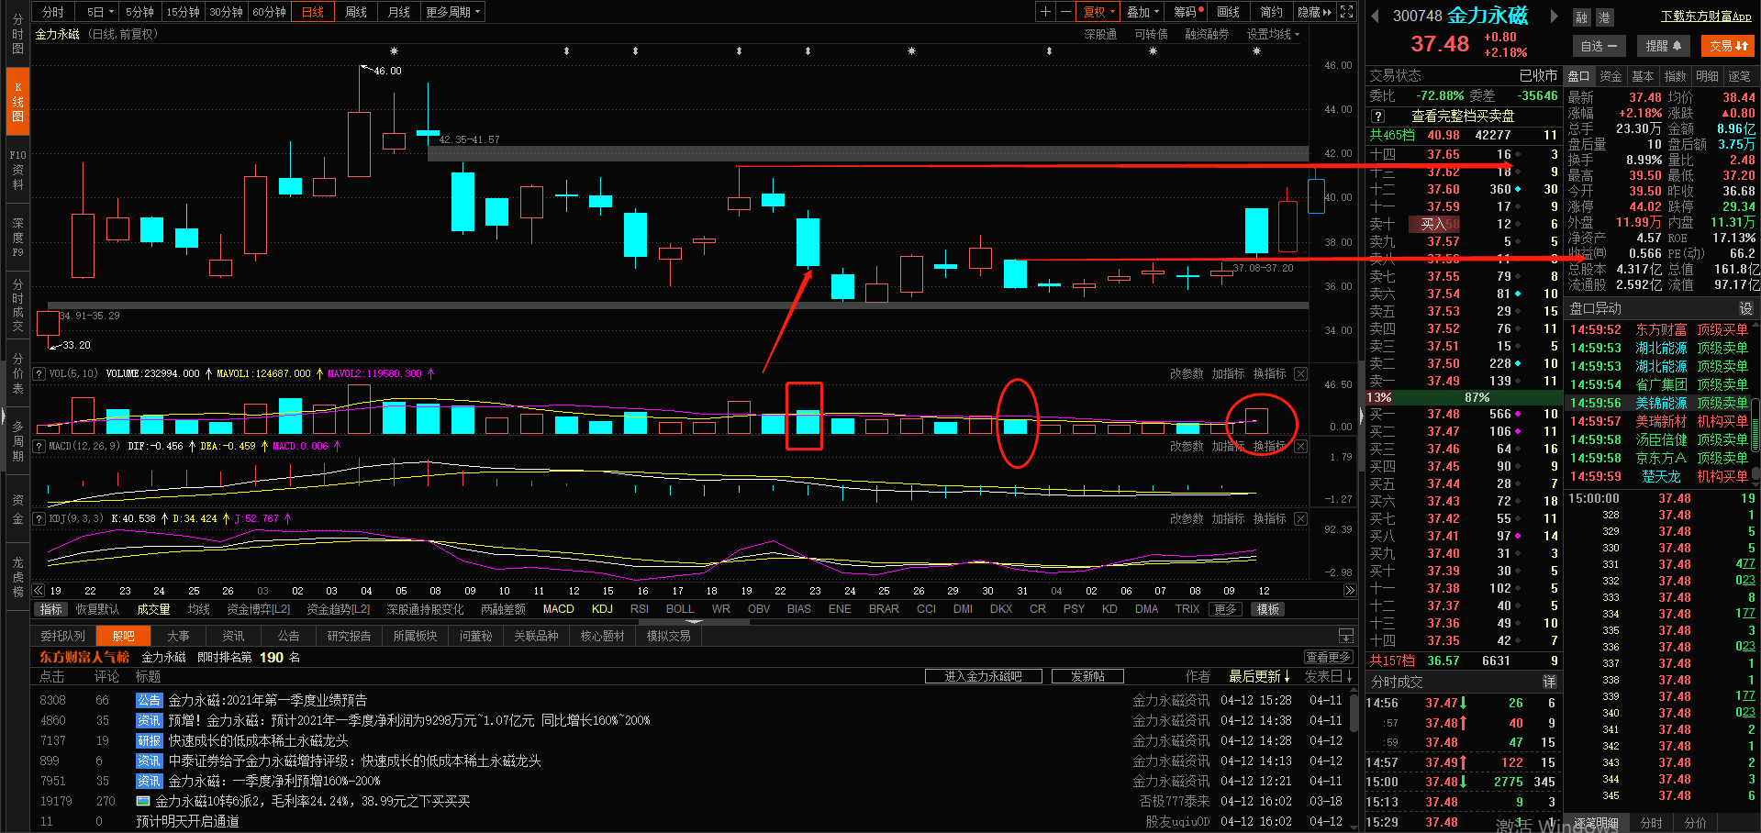This screenshot has width=1761, height=833.
Task: Open the question mark order book help
Action: (1378, 117)
